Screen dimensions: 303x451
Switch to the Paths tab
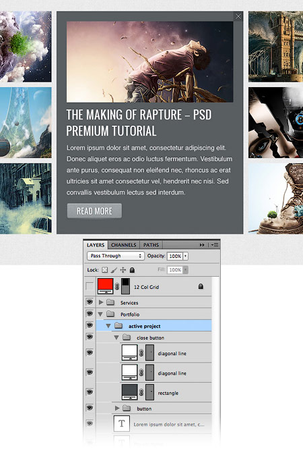[151, 245]
